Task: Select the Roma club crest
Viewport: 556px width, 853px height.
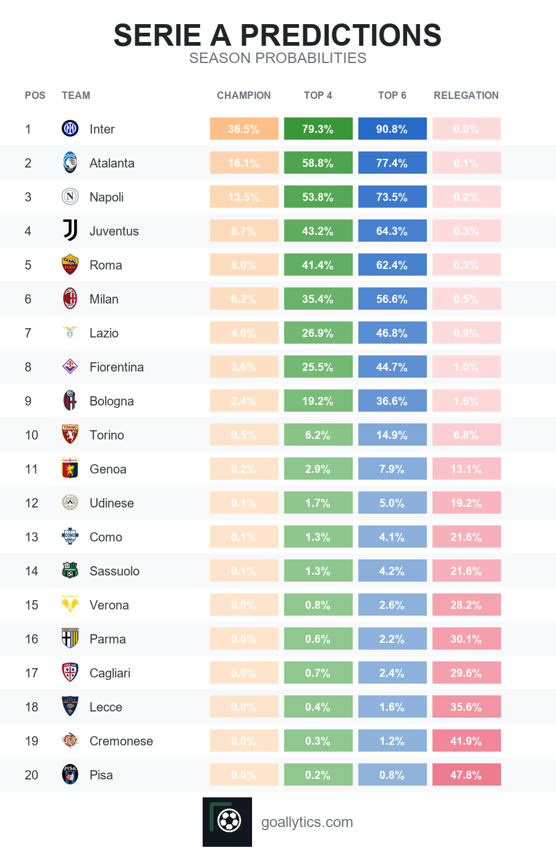Action: tap(70, 265)
